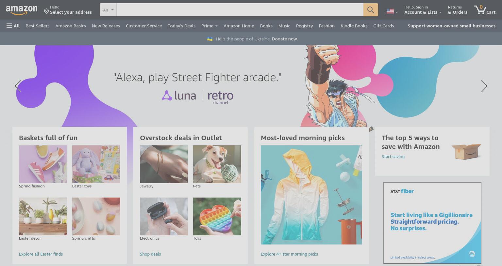Click 'Baskets full of fun' heading
This screenshot has width=502, height=266.
point(48,138)
